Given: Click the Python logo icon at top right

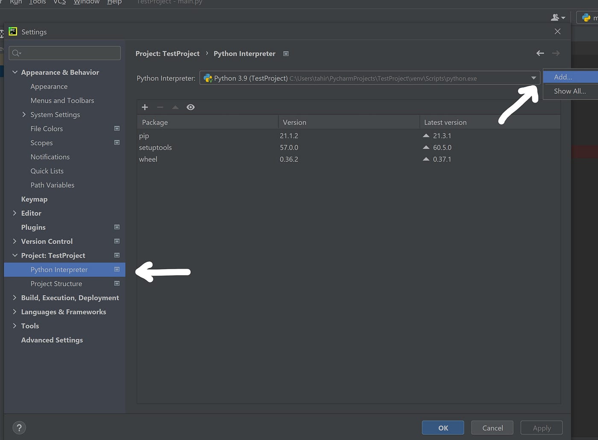Looking at the screenshot, I should point(587,17).
